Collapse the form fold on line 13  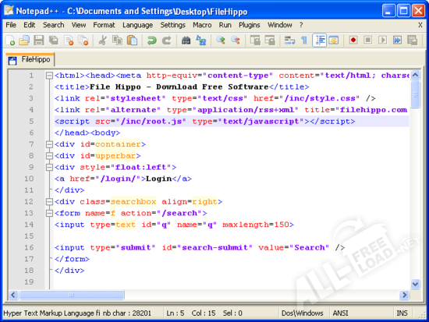pyautogui.click(x=49, y=213)
